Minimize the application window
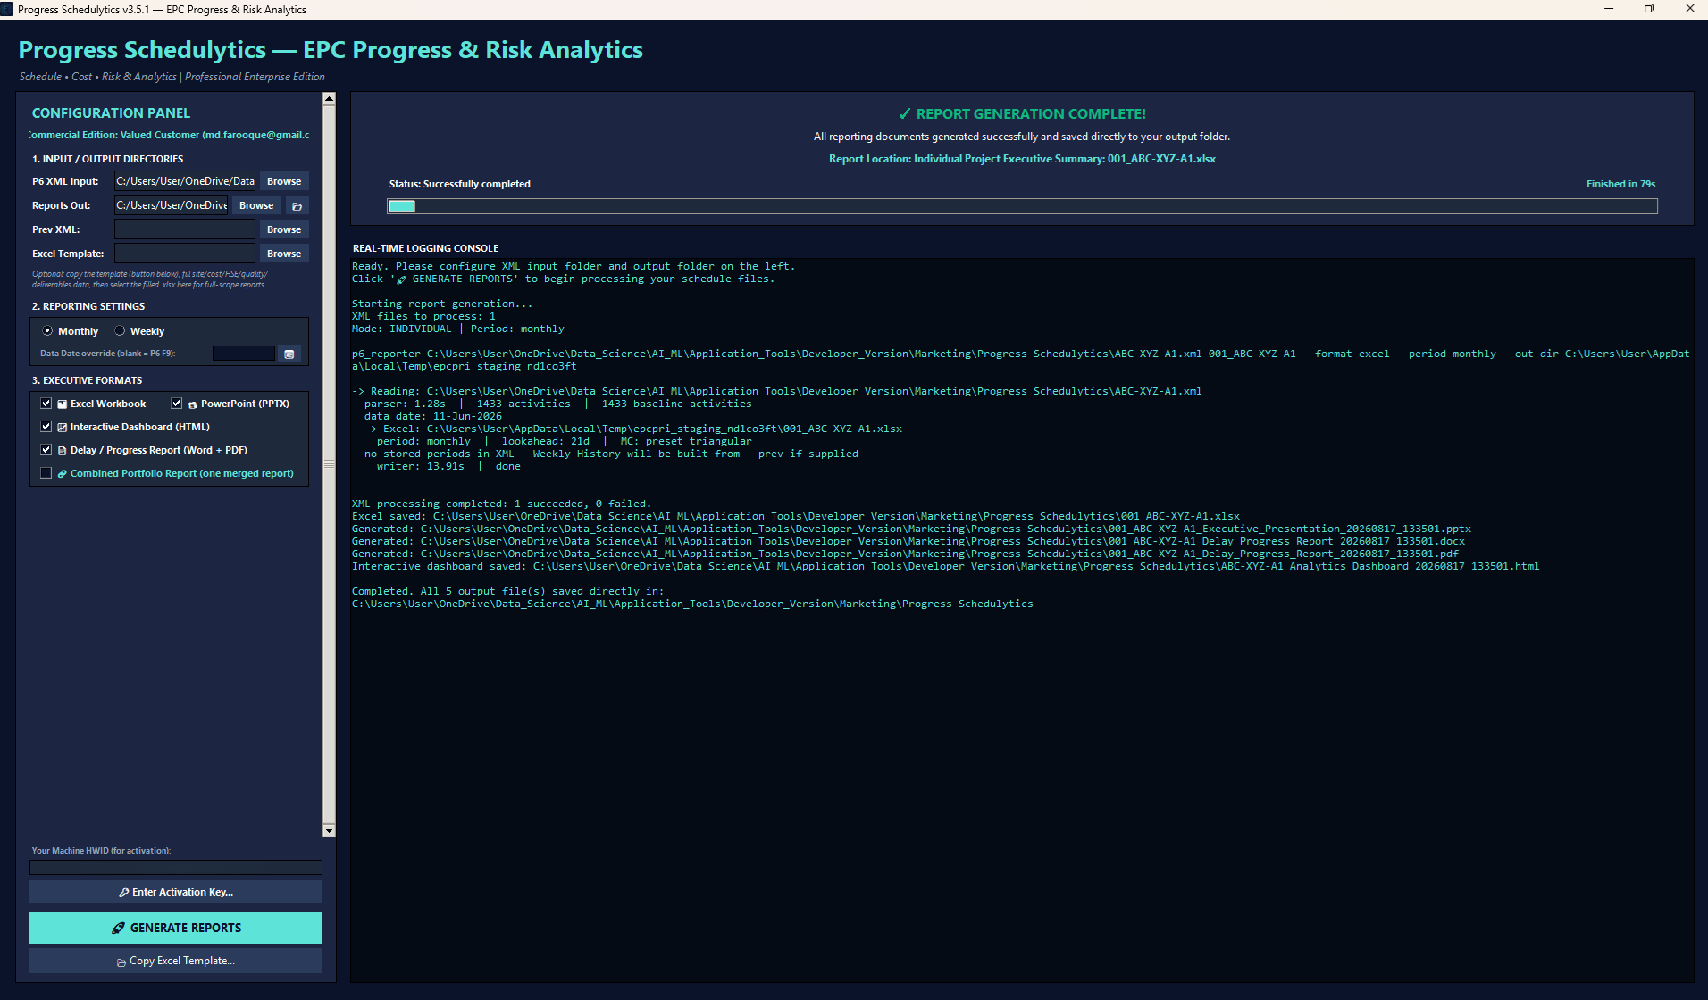 [1609, 9]
